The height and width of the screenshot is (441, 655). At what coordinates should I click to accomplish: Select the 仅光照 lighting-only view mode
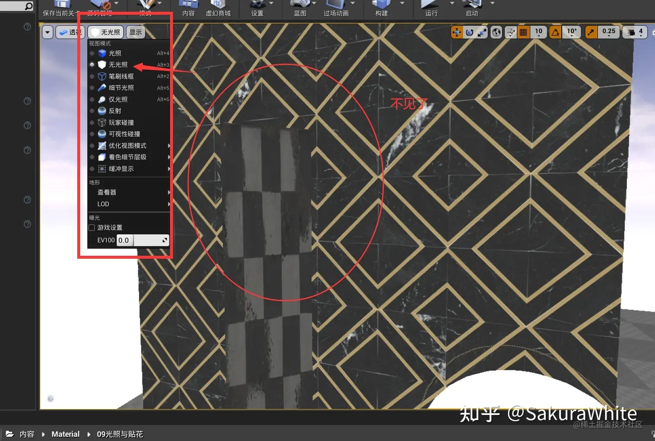pos(129,99)
